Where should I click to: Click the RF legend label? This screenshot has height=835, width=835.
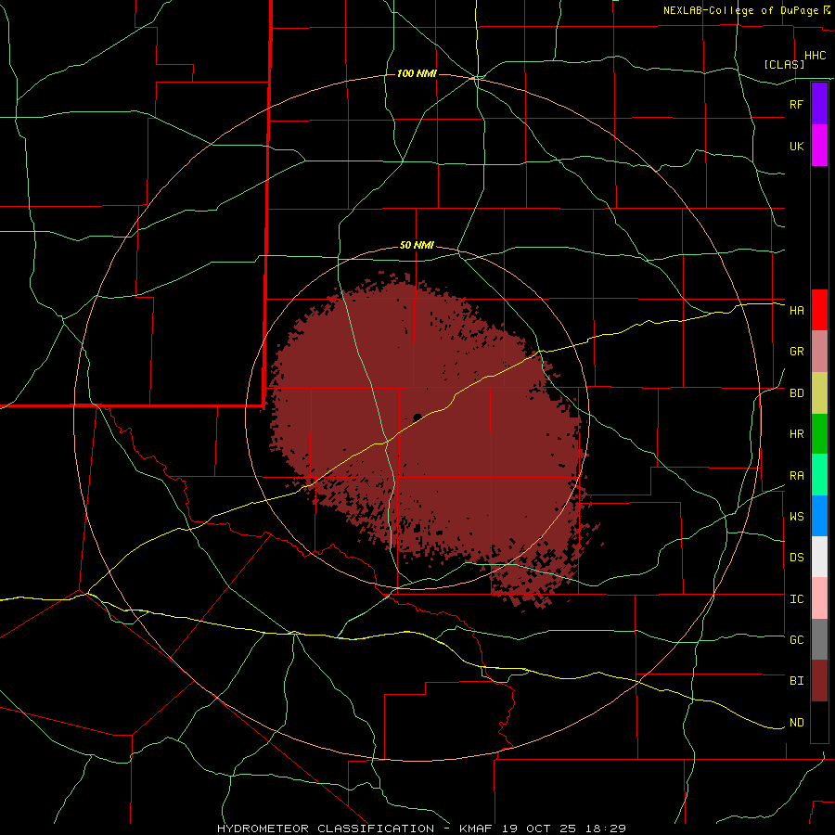click(x=796, y=104)
